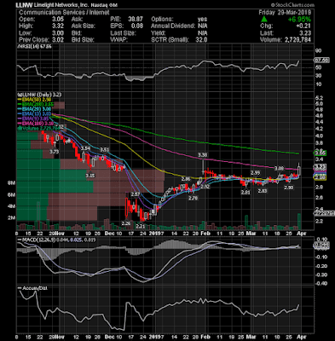Click the 6M volume axis label
Viewport: 335px width, 341px height.
point(11,195)
